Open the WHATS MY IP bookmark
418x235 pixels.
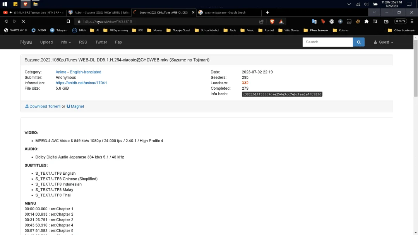[x=15, y=30]
